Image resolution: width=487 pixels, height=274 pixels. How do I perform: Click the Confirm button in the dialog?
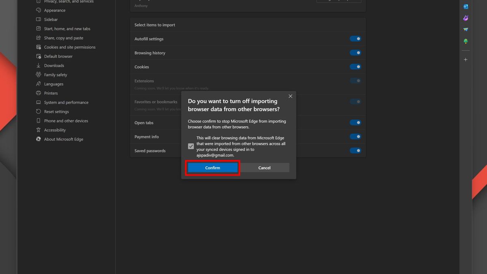[x=212, y=167]
